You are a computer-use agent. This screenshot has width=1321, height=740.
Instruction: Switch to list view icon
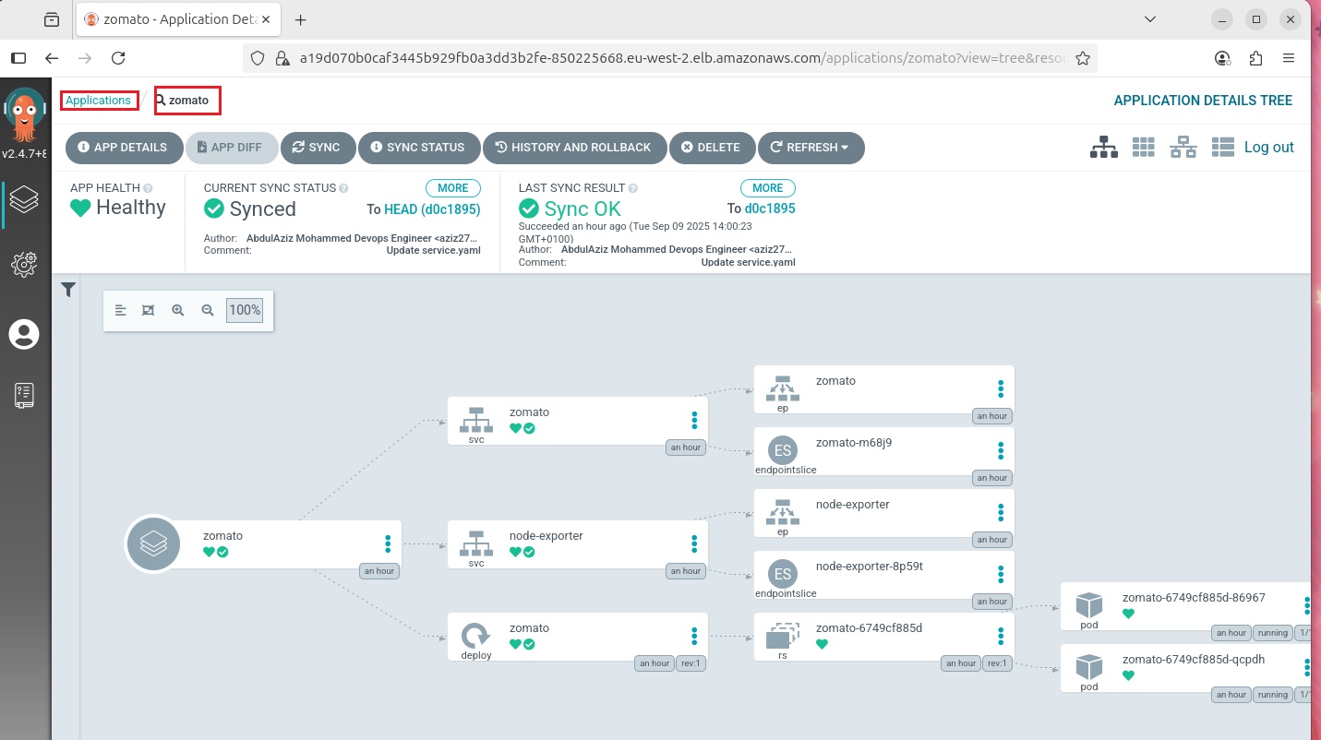(x=1222, y=147)
